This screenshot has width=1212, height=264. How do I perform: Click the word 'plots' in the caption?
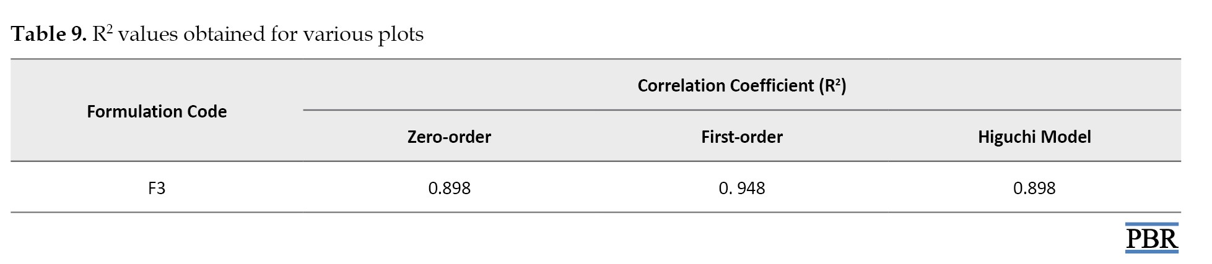click(401, 35)
